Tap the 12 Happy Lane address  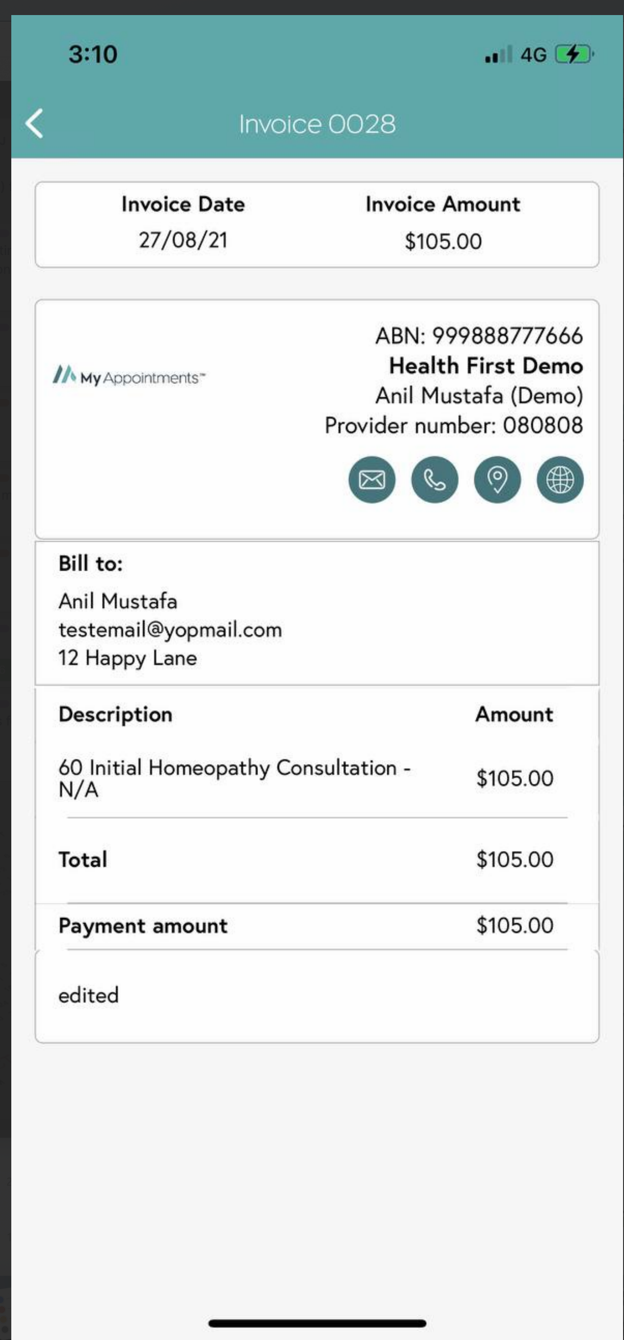click(128, 658)
